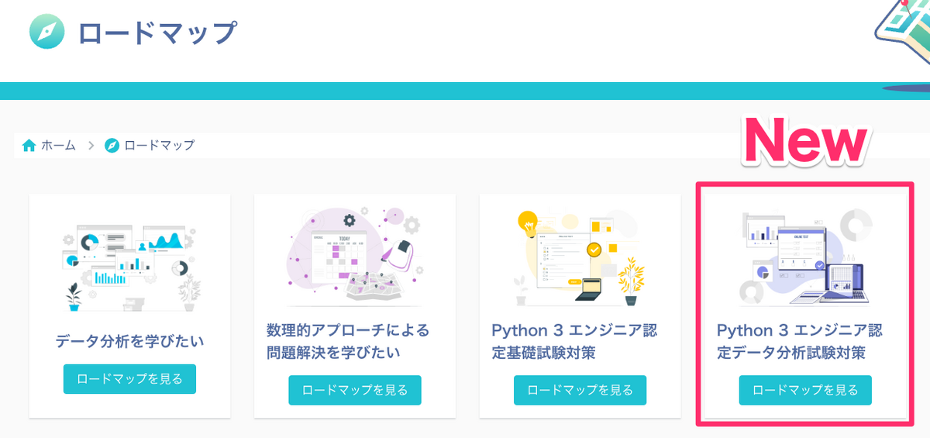This screenshot has height=438, width=930.
Task: Click the データ分析を学びたい card title
Action: click(x=129, y=341)
